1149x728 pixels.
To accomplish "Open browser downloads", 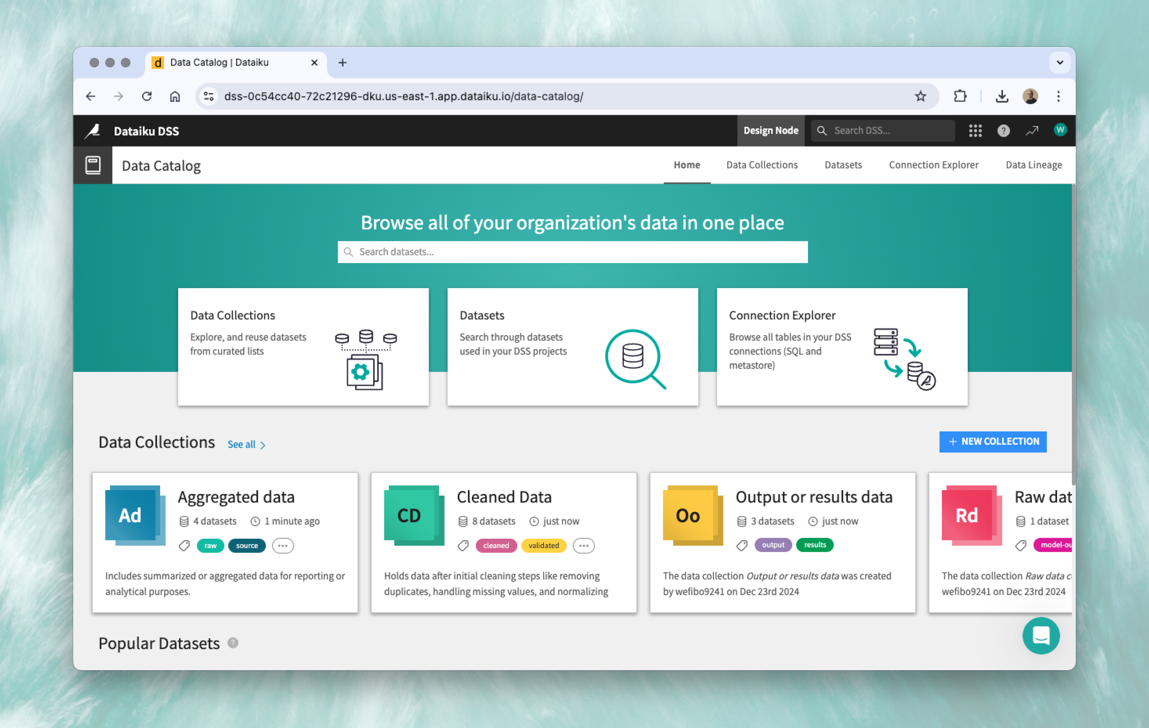I will tap(1002, 96).
